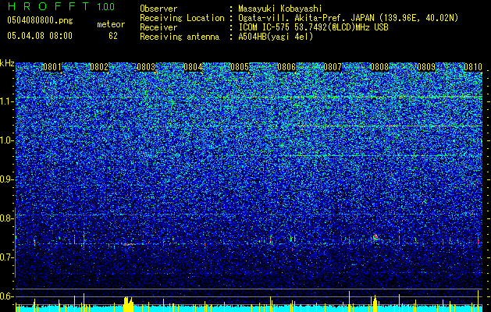This screenshot has height=312, width=491.
Task: Click the date stamp 05.04.08 08:00
Action: 40,36
